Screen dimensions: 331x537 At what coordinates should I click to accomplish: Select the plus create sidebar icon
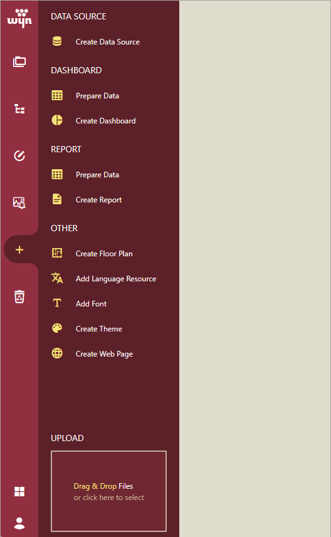tap(19, 249)
